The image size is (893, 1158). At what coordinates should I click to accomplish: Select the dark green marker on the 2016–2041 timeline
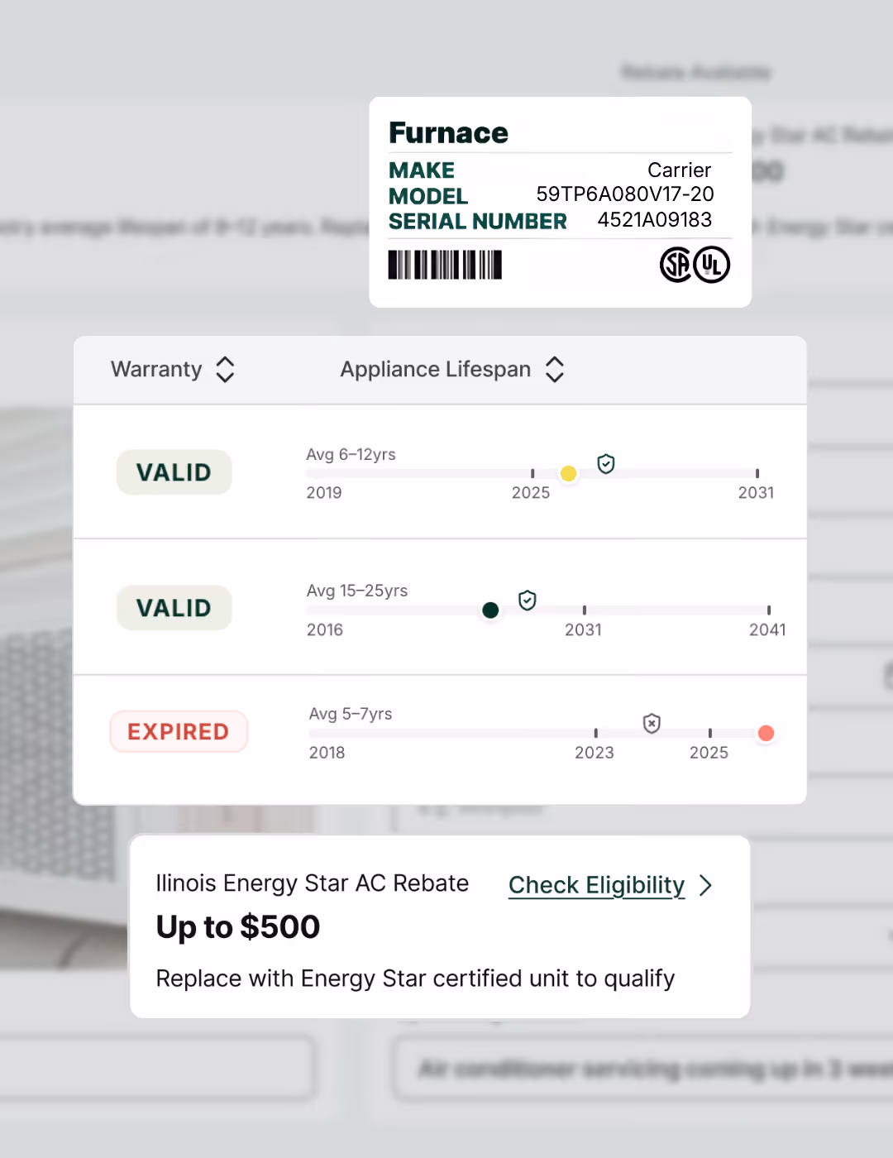(490, 610)
